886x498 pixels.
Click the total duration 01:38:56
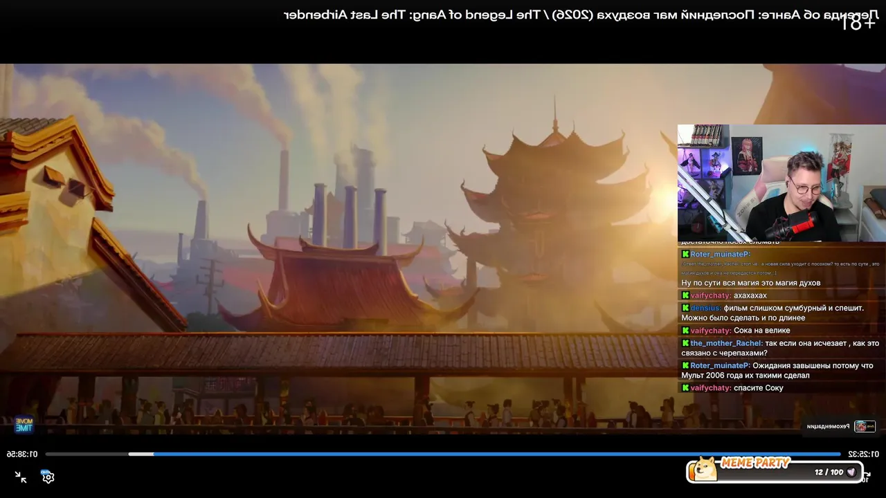(x=22, y=454)
